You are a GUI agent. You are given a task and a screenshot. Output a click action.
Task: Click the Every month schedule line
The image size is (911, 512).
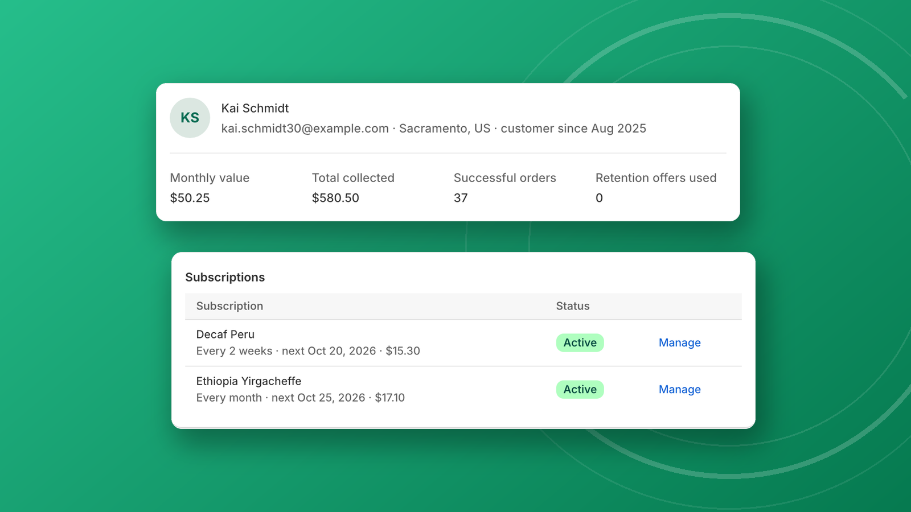pyautogui.click(x=301, y=398)
